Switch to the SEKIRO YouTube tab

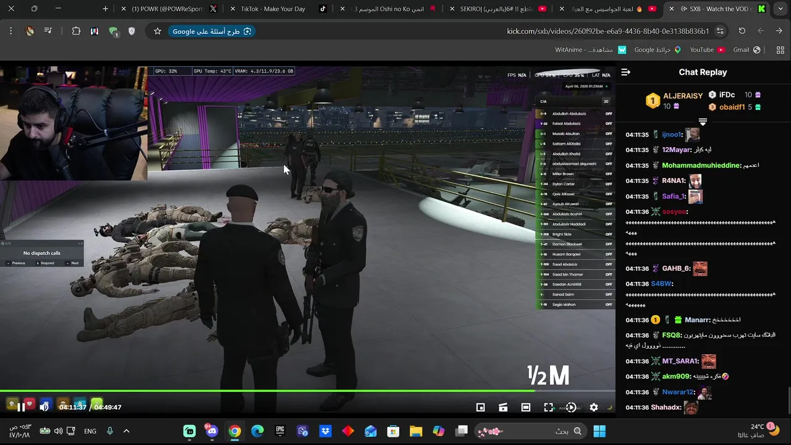click(498, 9)
